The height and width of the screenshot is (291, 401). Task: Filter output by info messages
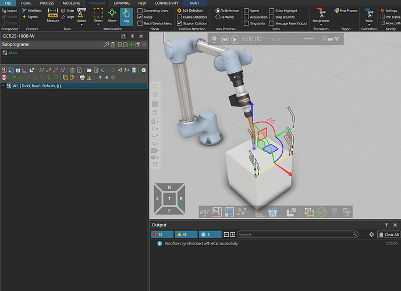point(210,235)
